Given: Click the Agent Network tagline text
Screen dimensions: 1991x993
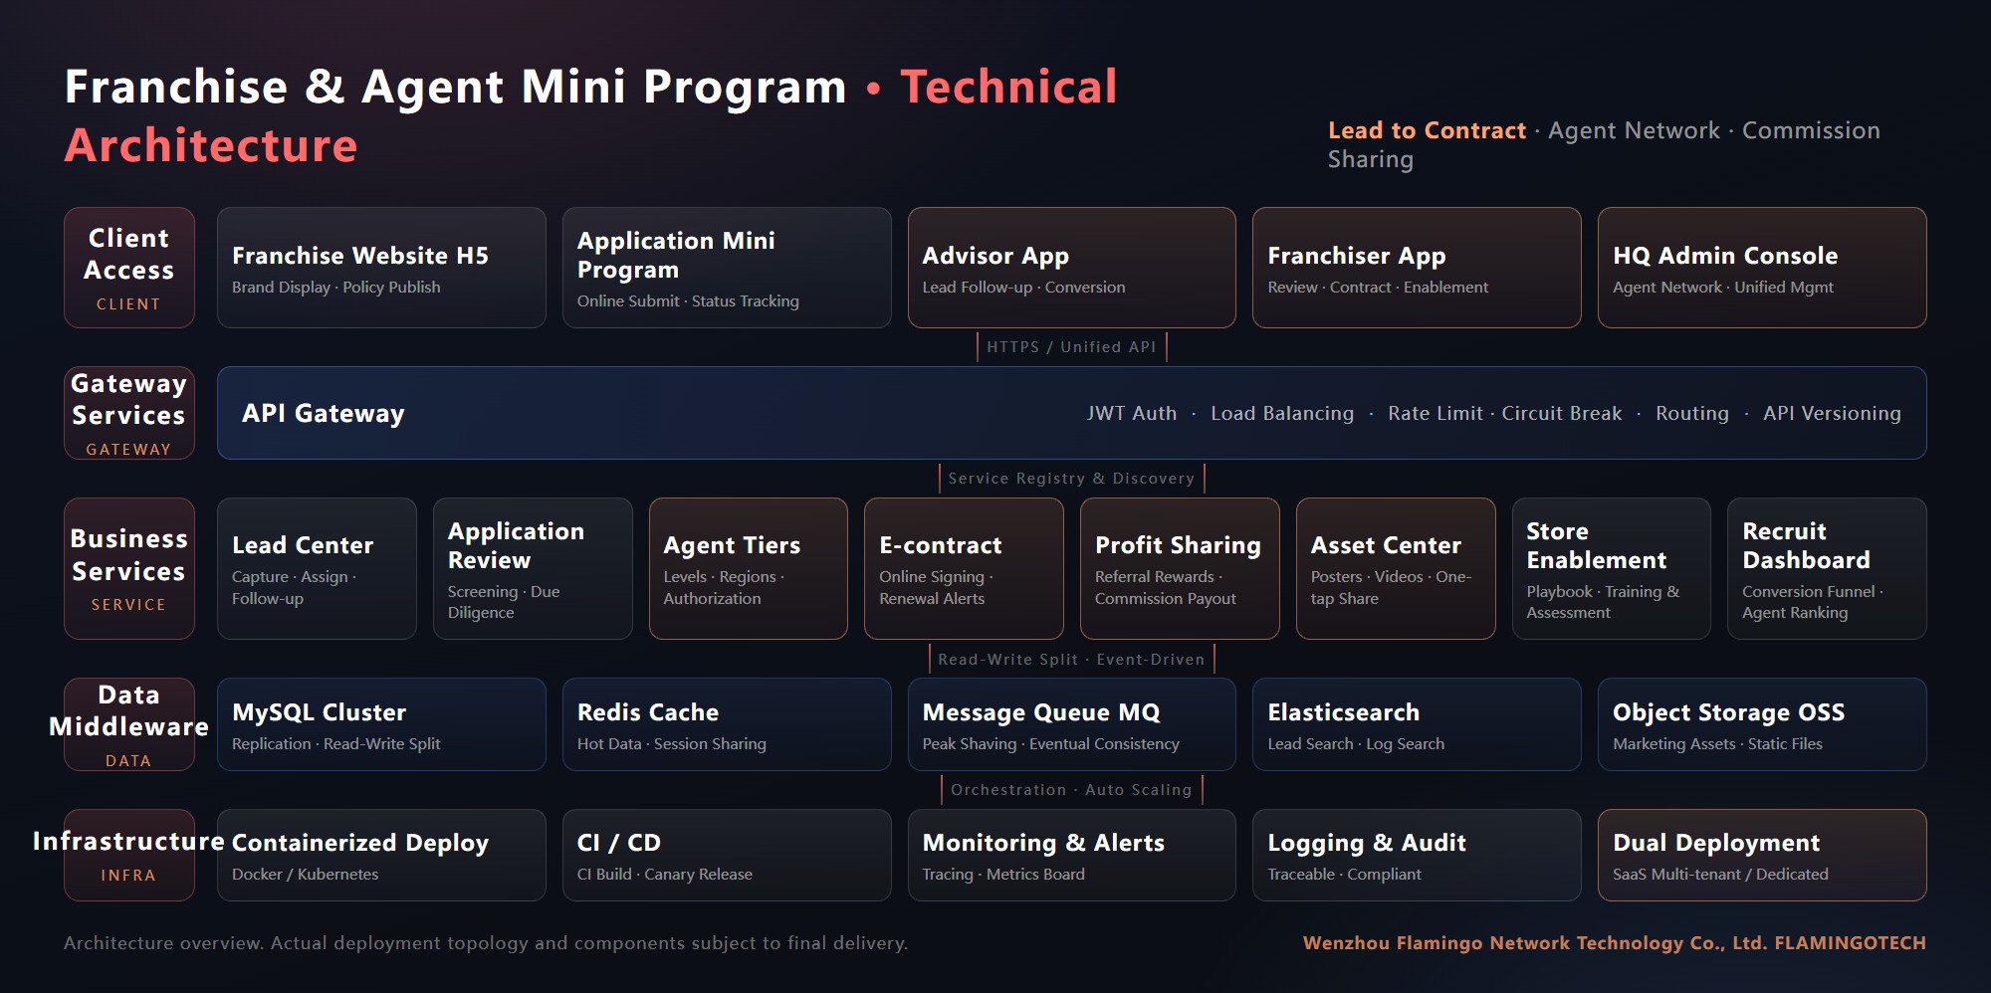Looking at the screenshot, I should [x=1634, y=130].
